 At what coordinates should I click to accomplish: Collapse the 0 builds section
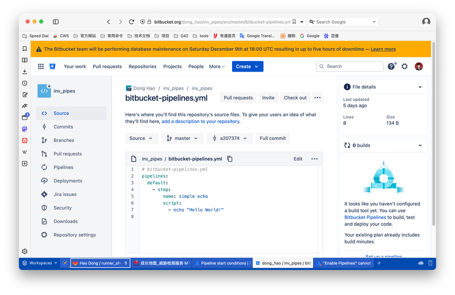coord(420,145)
